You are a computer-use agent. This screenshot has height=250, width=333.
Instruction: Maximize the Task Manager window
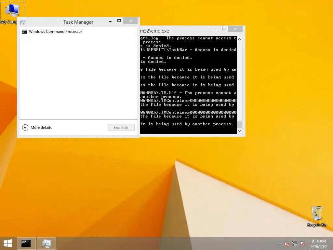tap(119, 21)
